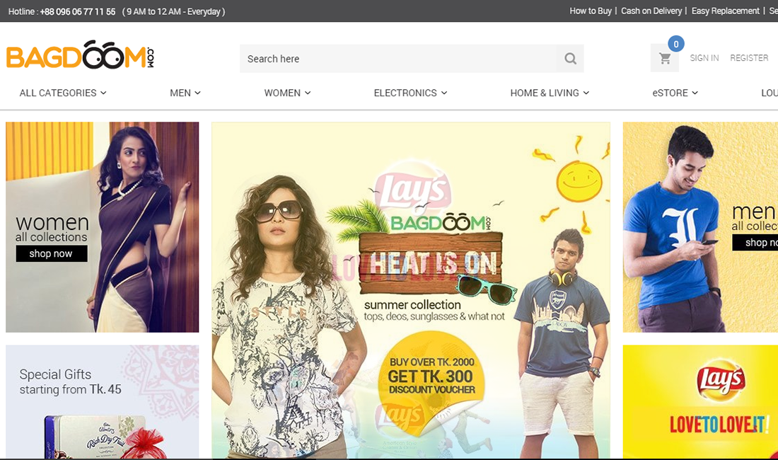Click the Bagdoom.com logo
Viewport: 778px width, 460px height.
click(x=80, y=54)
